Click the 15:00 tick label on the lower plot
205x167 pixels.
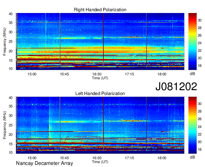click(x=32, y=158)
